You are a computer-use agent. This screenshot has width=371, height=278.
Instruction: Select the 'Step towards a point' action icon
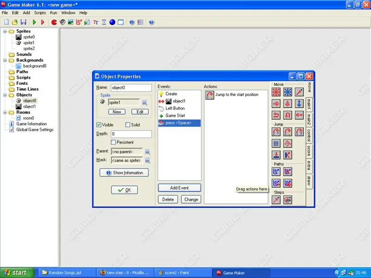pos(276,200)
